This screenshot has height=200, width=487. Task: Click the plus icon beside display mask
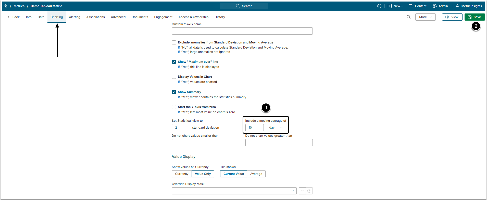tap(302, 191)
